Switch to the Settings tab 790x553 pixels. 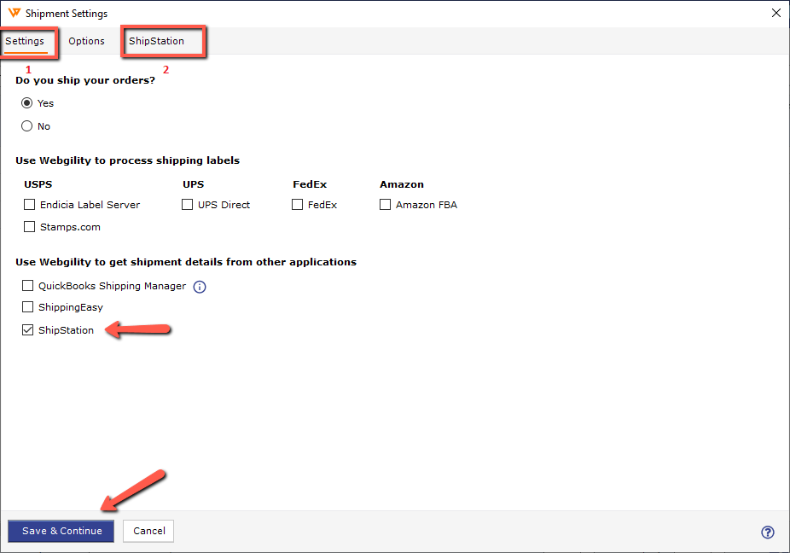point(25,41)
